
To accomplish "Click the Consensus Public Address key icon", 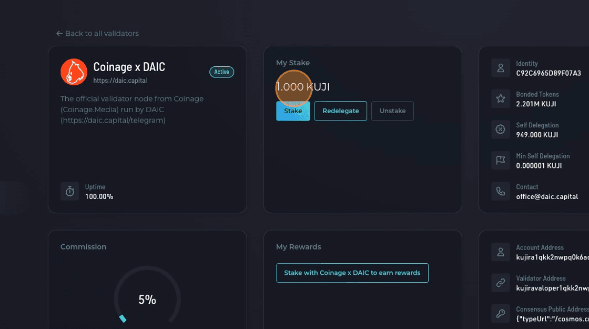I will 501,314.
